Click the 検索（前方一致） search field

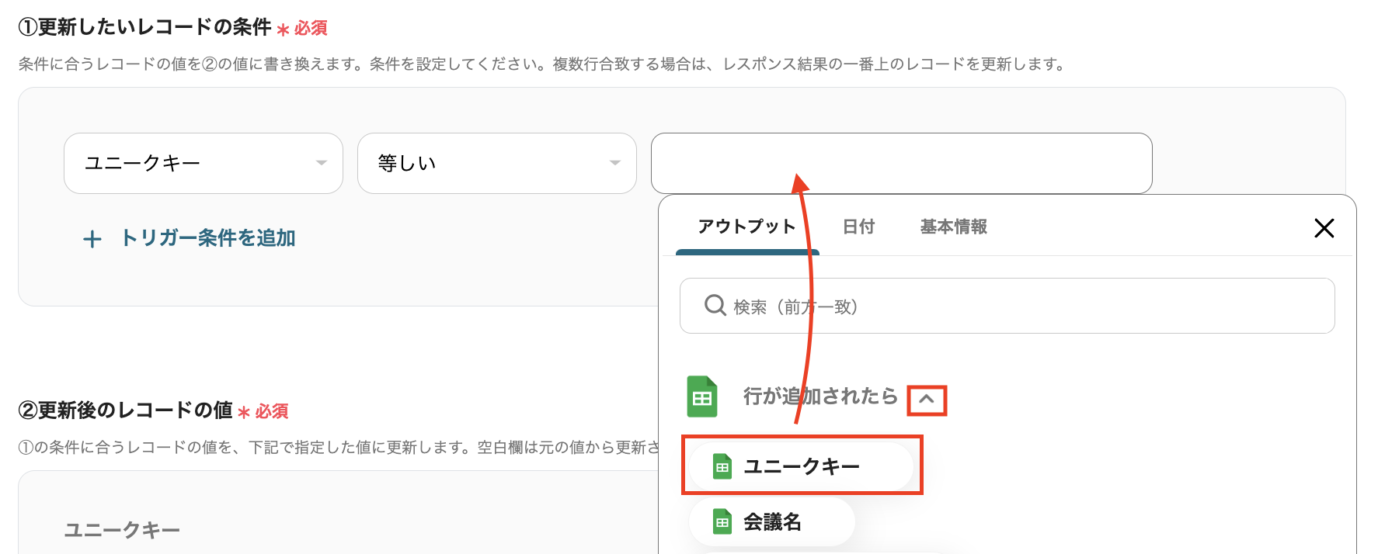click(1007, 306)
